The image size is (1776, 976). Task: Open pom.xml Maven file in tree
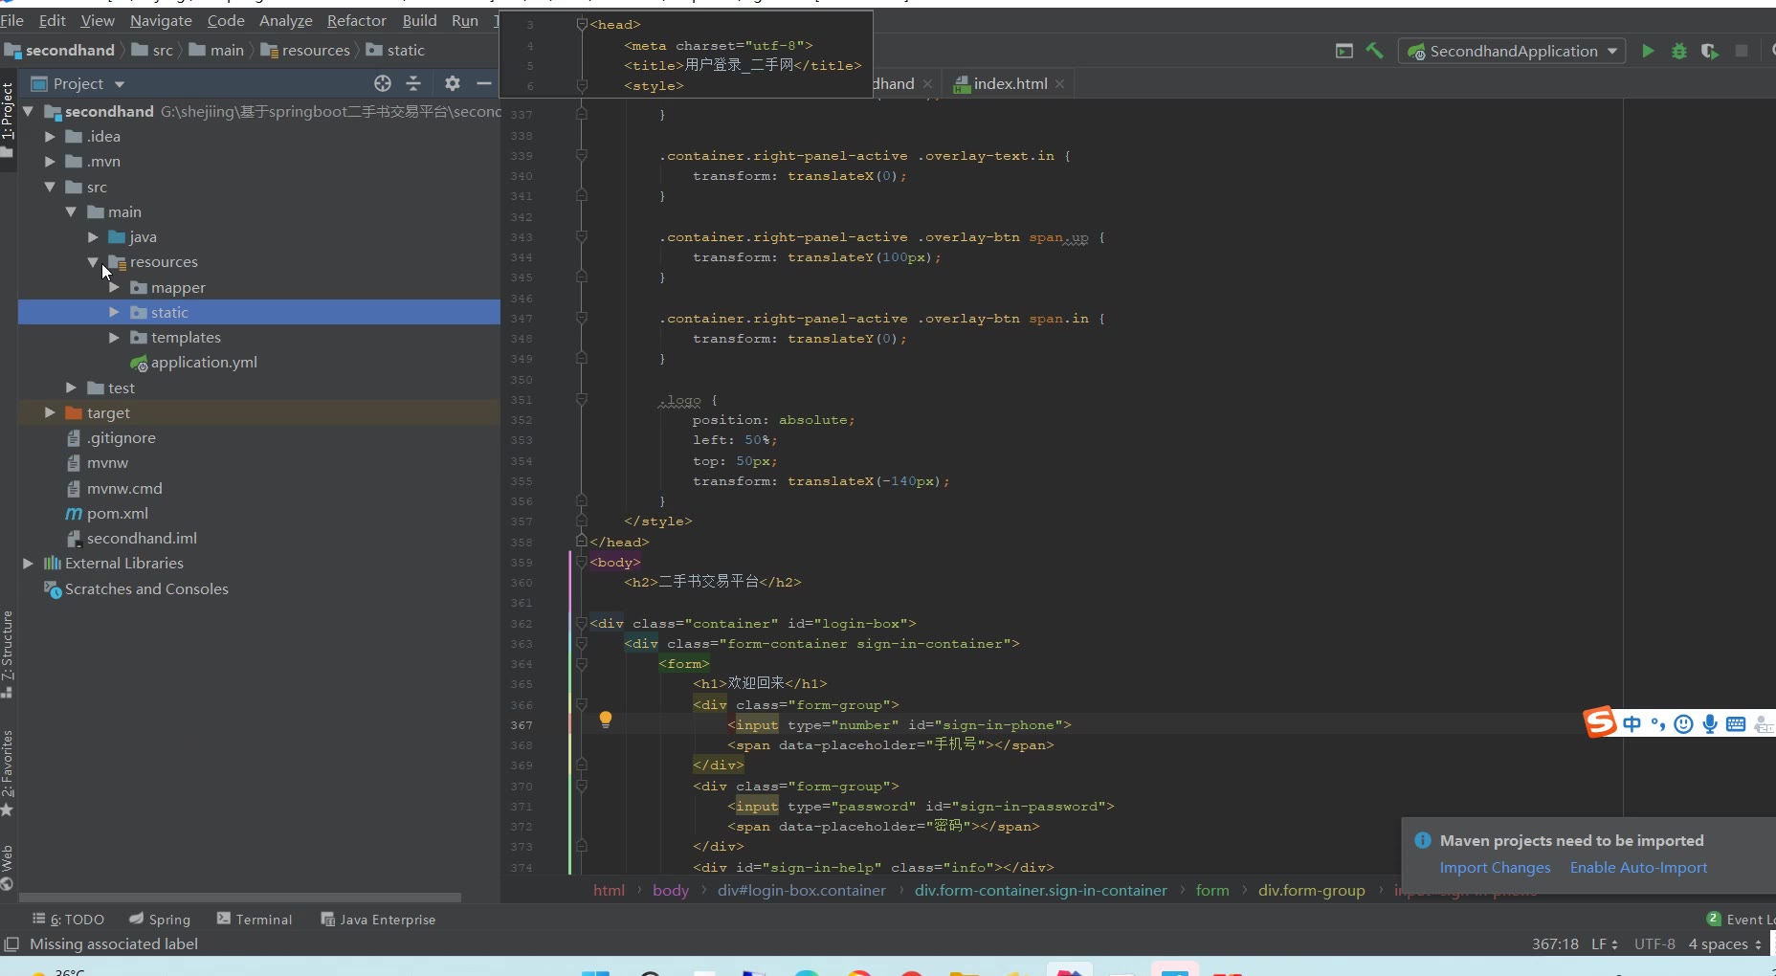point(117,514)
